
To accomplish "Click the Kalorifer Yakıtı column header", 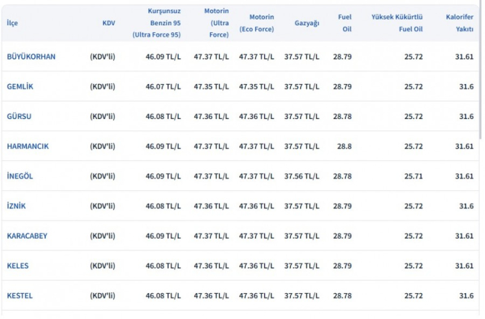I will point(459,23).
